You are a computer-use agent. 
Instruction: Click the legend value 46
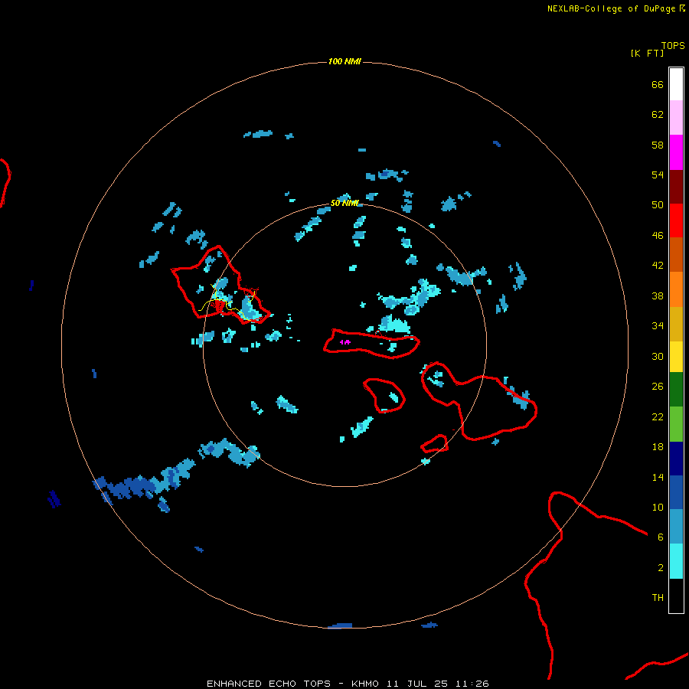tap(658, 236)
